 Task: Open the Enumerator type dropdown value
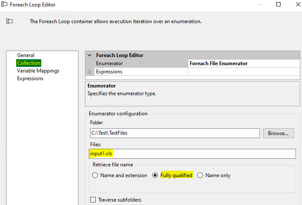tap(244, 63)
